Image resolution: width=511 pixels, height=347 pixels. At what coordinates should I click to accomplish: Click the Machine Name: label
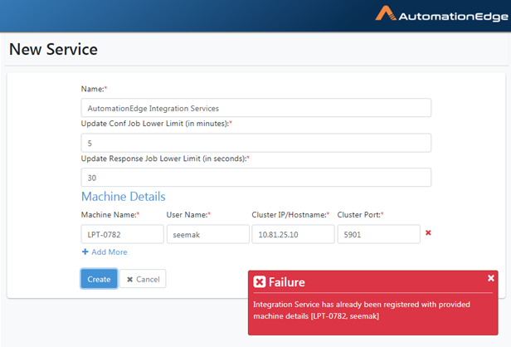click(110, 214)
